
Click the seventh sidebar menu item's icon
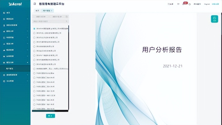click(4, 50)
